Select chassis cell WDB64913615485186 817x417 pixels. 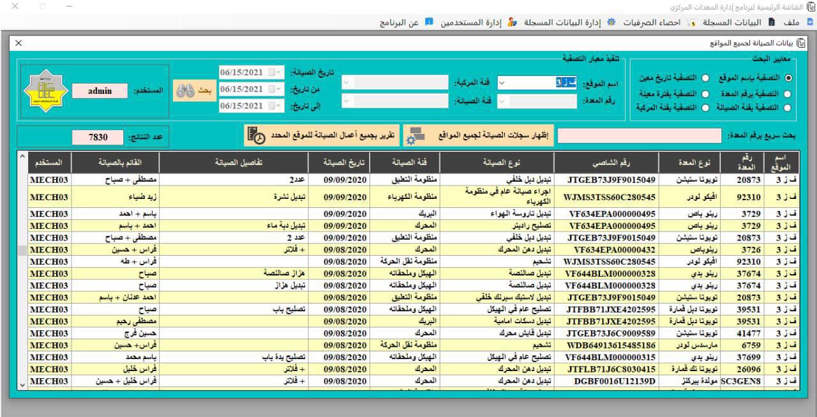click(606, 345)
